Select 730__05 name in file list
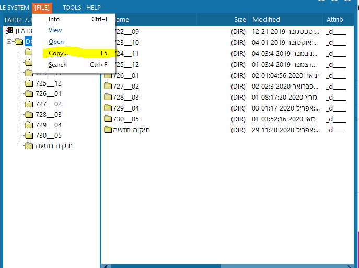The height and width of the screenshot is (268, 359). [x=126, y=119]
